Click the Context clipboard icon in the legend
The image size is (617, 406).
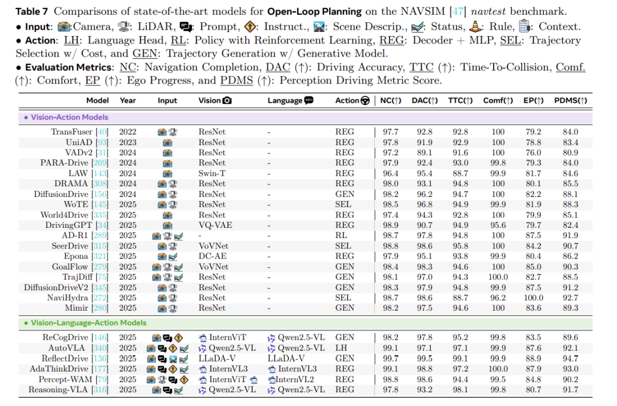click(x=523, y=26)
